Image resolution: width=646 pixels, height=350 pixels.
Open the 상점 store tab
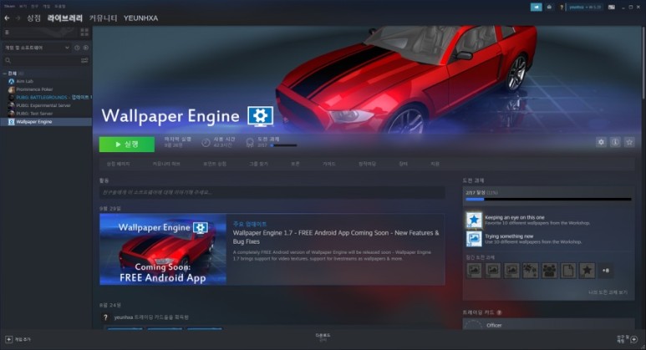[x=33, y=18]
